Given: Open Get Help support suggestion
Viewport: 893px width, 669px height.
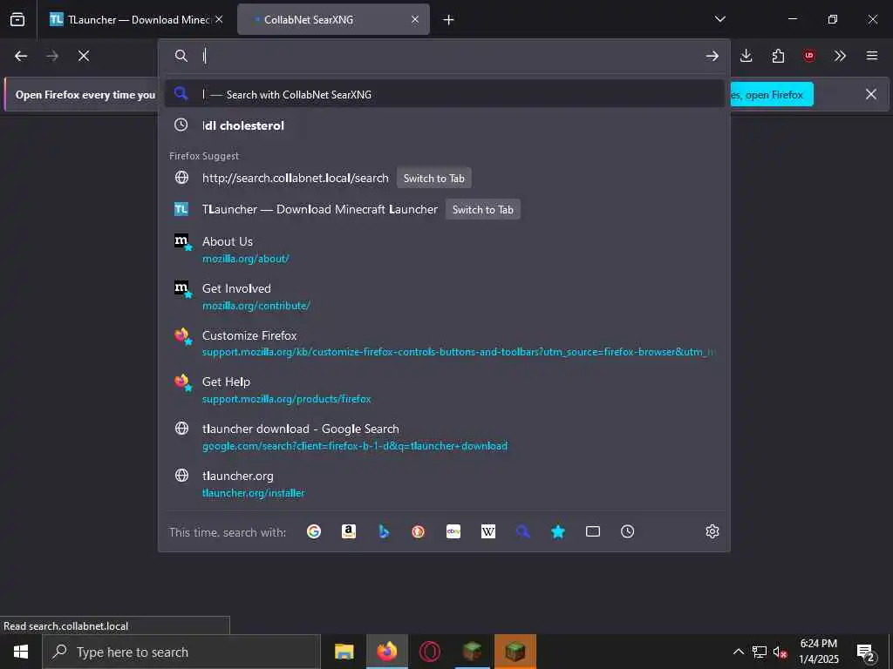Looking at the screenshot, I should tap(444, 389).
